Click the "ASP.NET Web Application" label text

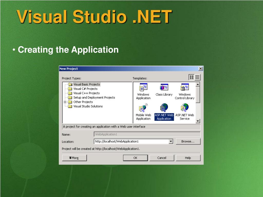click(x=164, y=117)
